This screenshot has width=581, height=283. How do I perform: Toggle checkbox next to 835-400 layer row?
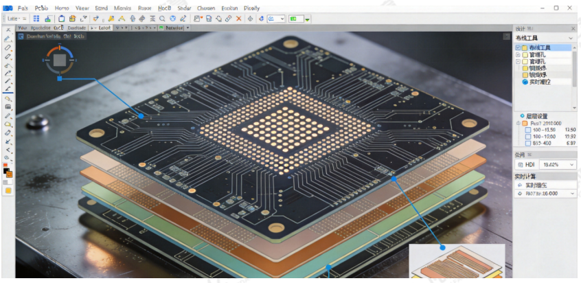[x=528, y=144]
